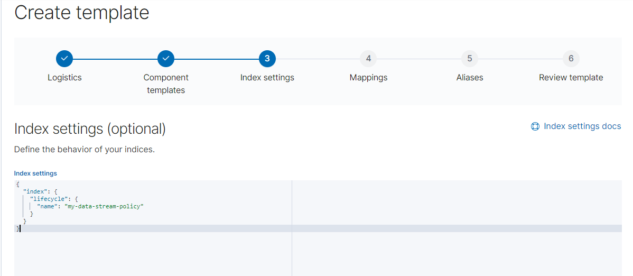The image size is (633, 276).
Task: Open the Logistics step label
Action: (64, 78)
